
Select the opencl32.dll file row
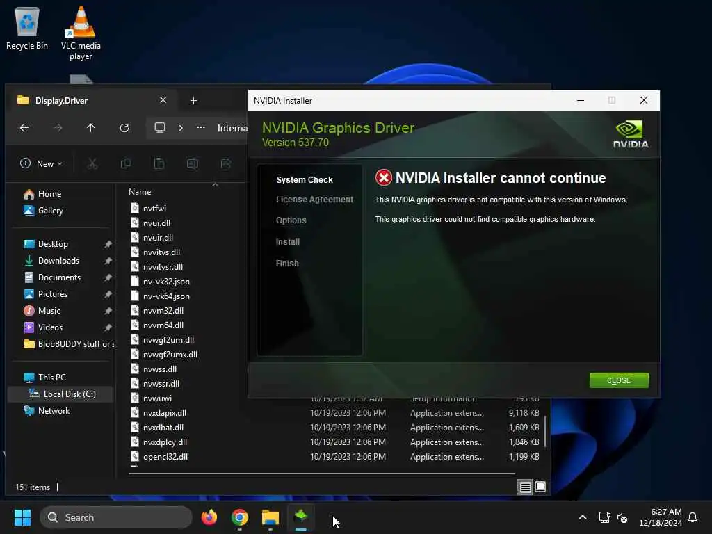(x=334, y=457)
